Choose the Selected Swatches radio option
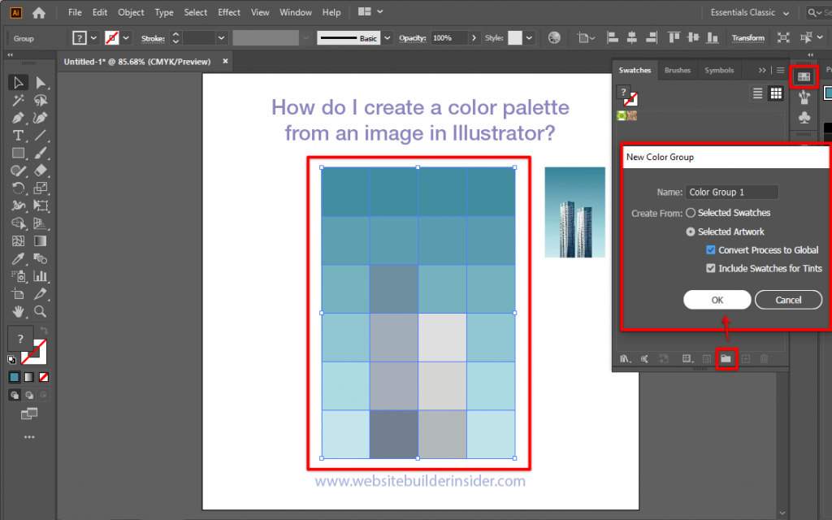This screenshot has height=520, width=832. 691,213
